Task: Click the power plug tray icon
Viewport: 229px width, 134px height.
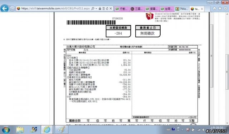Action: 193,129
